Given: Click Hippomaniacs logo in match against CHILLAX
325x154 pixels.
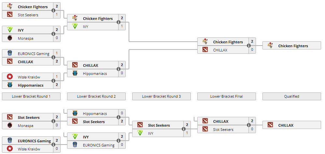Looking at the screenshot, I should point(75,73).
